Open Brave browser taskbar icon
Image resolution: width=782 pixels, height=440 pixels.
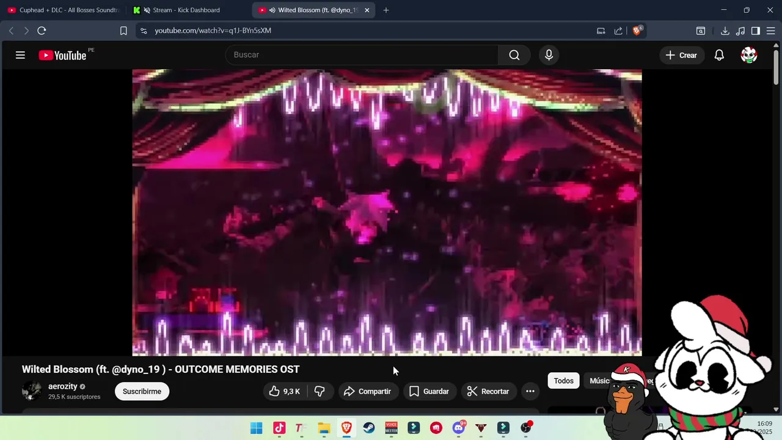tap(346, 428)
